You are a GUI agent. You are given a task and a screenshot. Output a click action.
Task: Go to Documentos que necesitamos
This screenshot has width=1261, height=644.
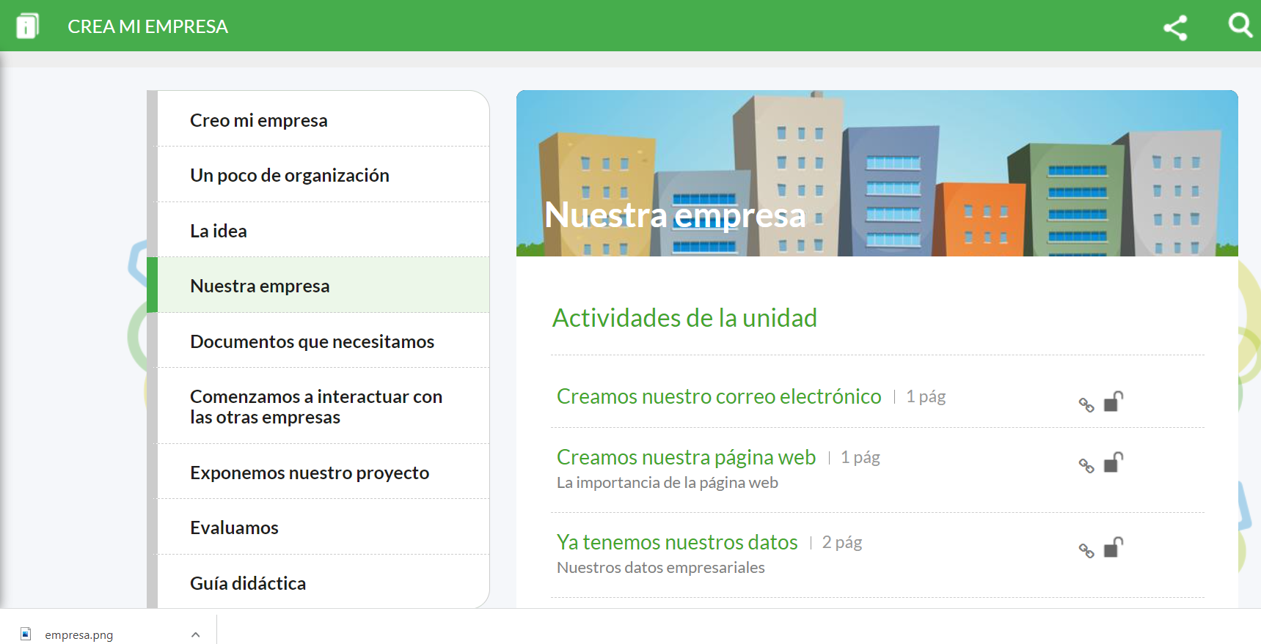tap(323, 341)
